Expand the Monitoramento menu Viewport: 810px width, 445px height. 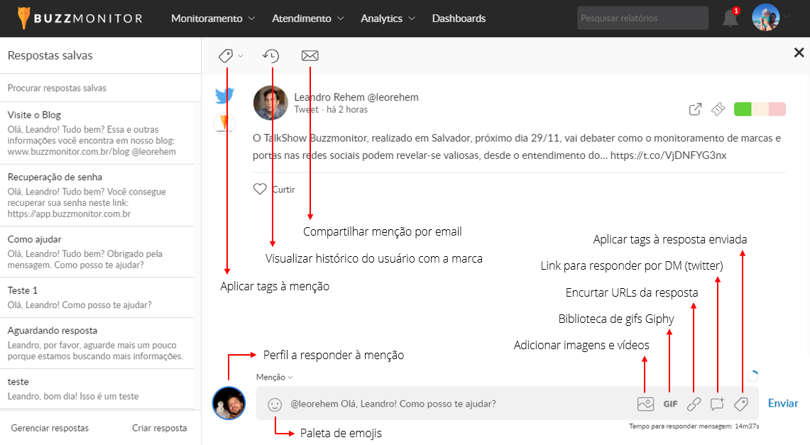click(x=213, y=18)
